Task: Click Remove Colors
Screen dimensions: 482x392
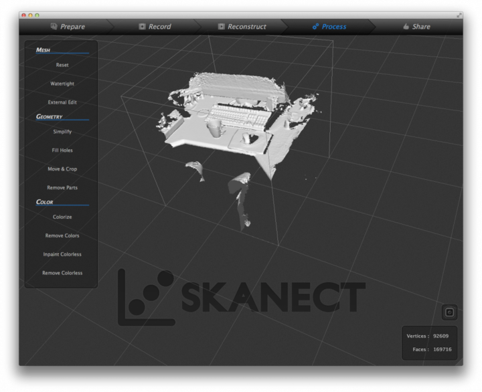Action: tap(62, 235)
